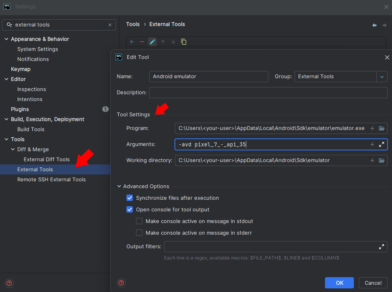392x292 pixels.
Task: Select Remote SSH External Tools item
Action: point(51,179)
